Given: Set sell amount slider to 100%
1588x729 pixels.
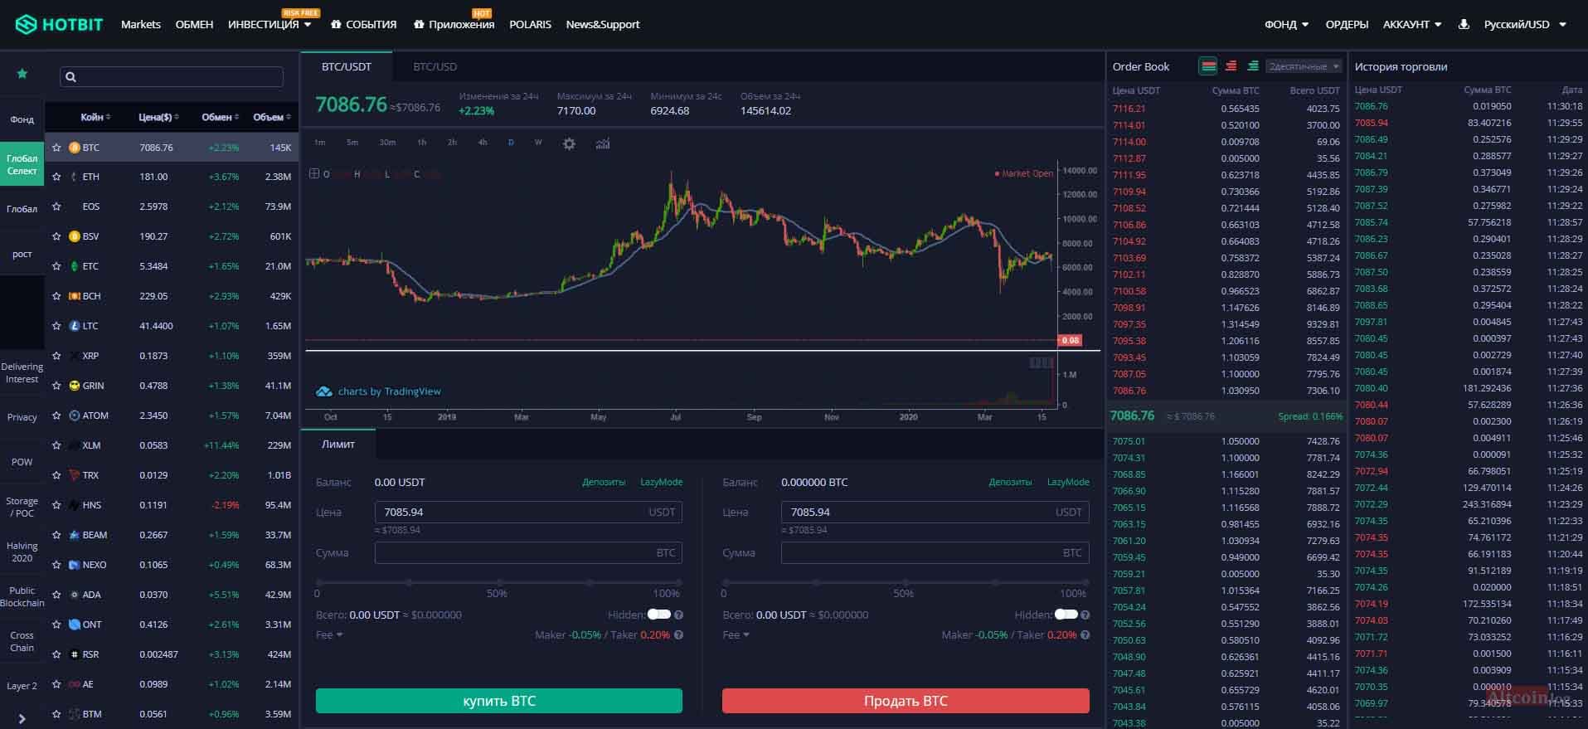Looking at the screenshot, I should coord(1085,582).
